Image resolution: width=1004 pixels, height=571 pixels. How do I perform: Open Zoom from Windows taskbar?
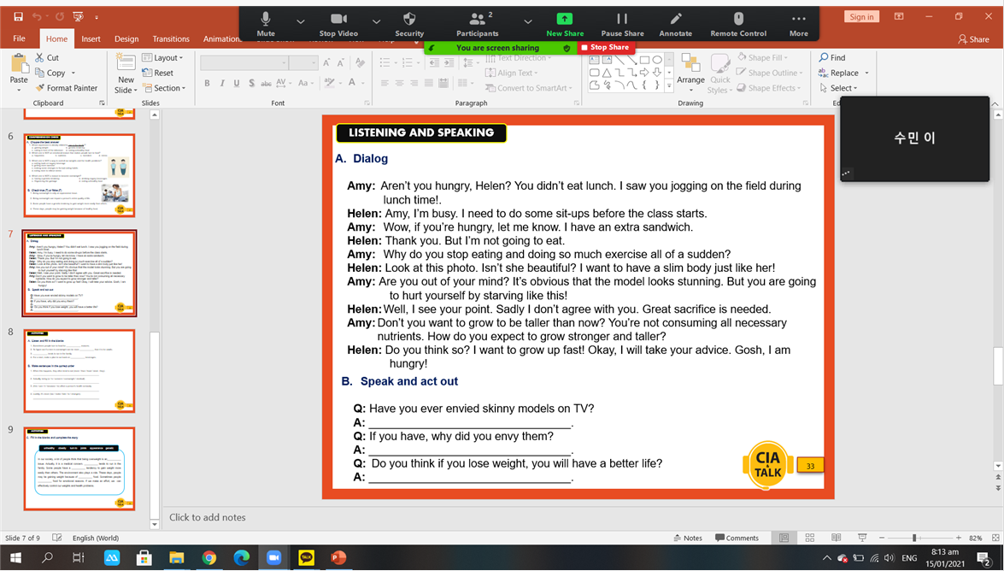coord(274,558)
